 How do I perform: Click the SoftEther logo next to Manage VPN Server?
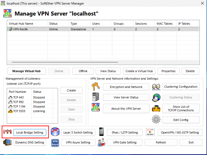[x=8, y=13]
